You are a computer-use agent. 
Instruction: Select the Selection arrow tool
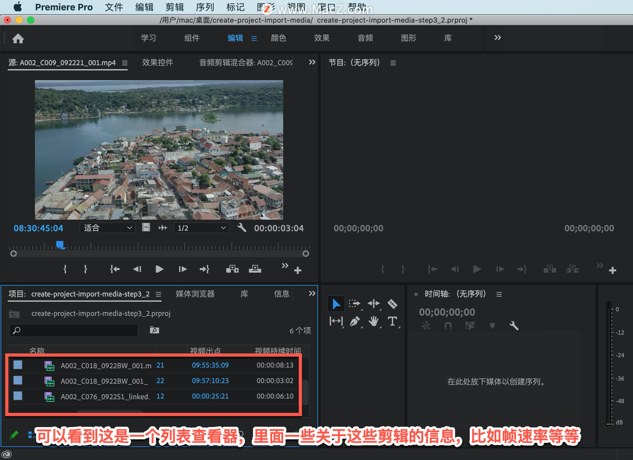coord(336,303)
